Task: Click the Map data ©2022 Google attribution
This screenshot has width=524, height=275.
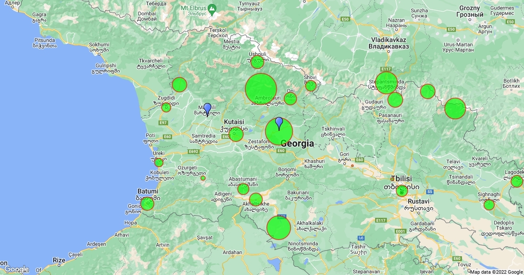Action: 496,272
